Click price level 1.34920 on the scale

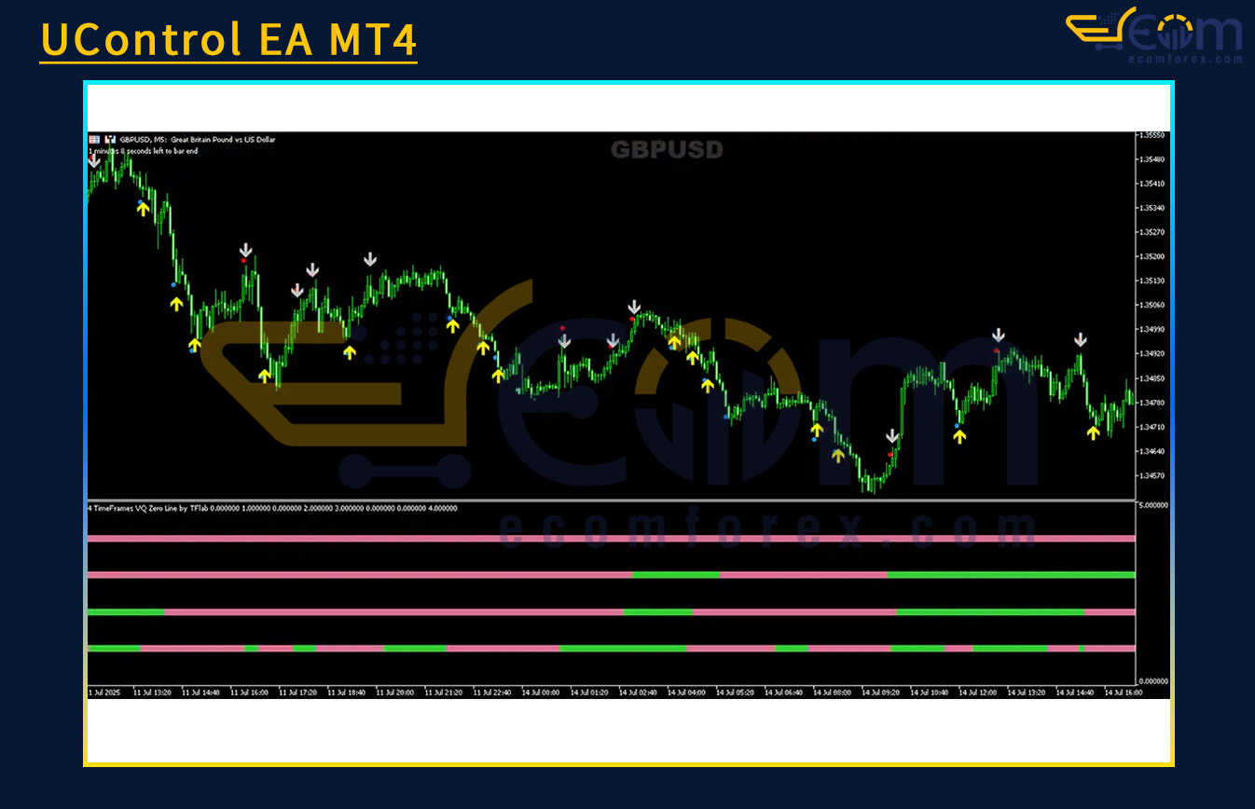(x=1154, y=354)
